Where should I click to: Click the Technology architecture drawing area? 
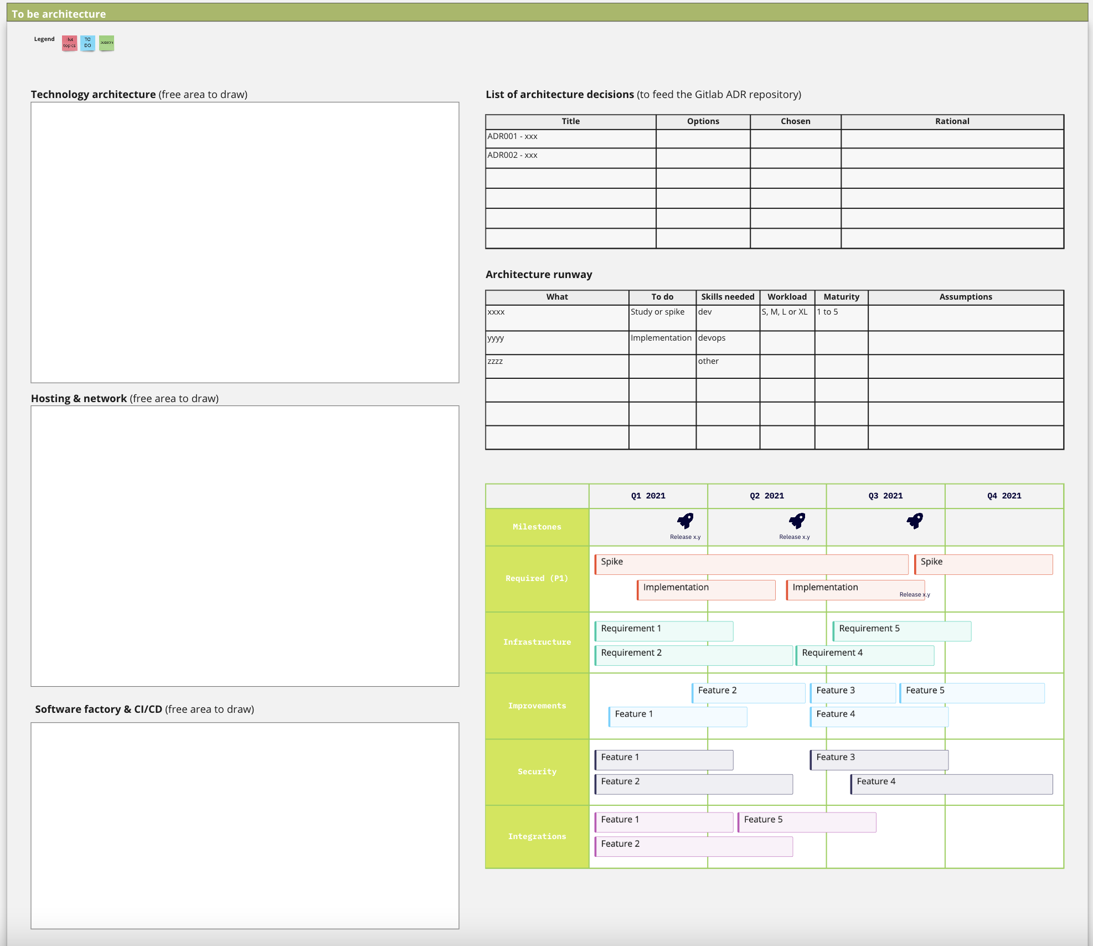coord(245,242)
